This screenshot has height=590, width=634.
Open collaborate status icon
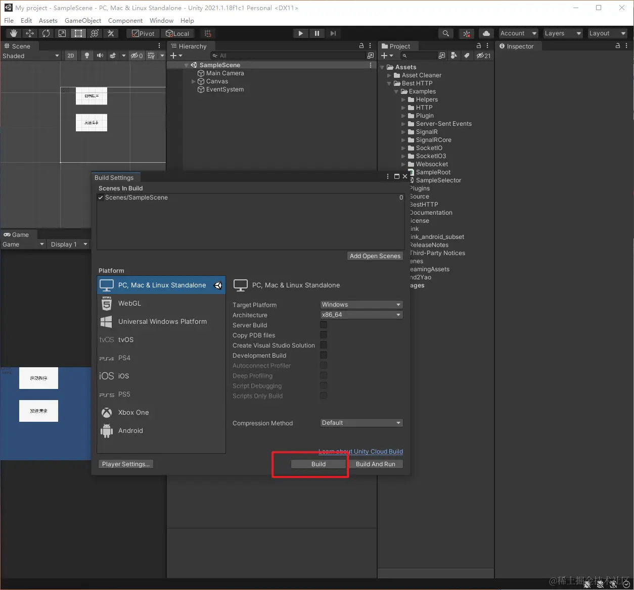point(467,33)
